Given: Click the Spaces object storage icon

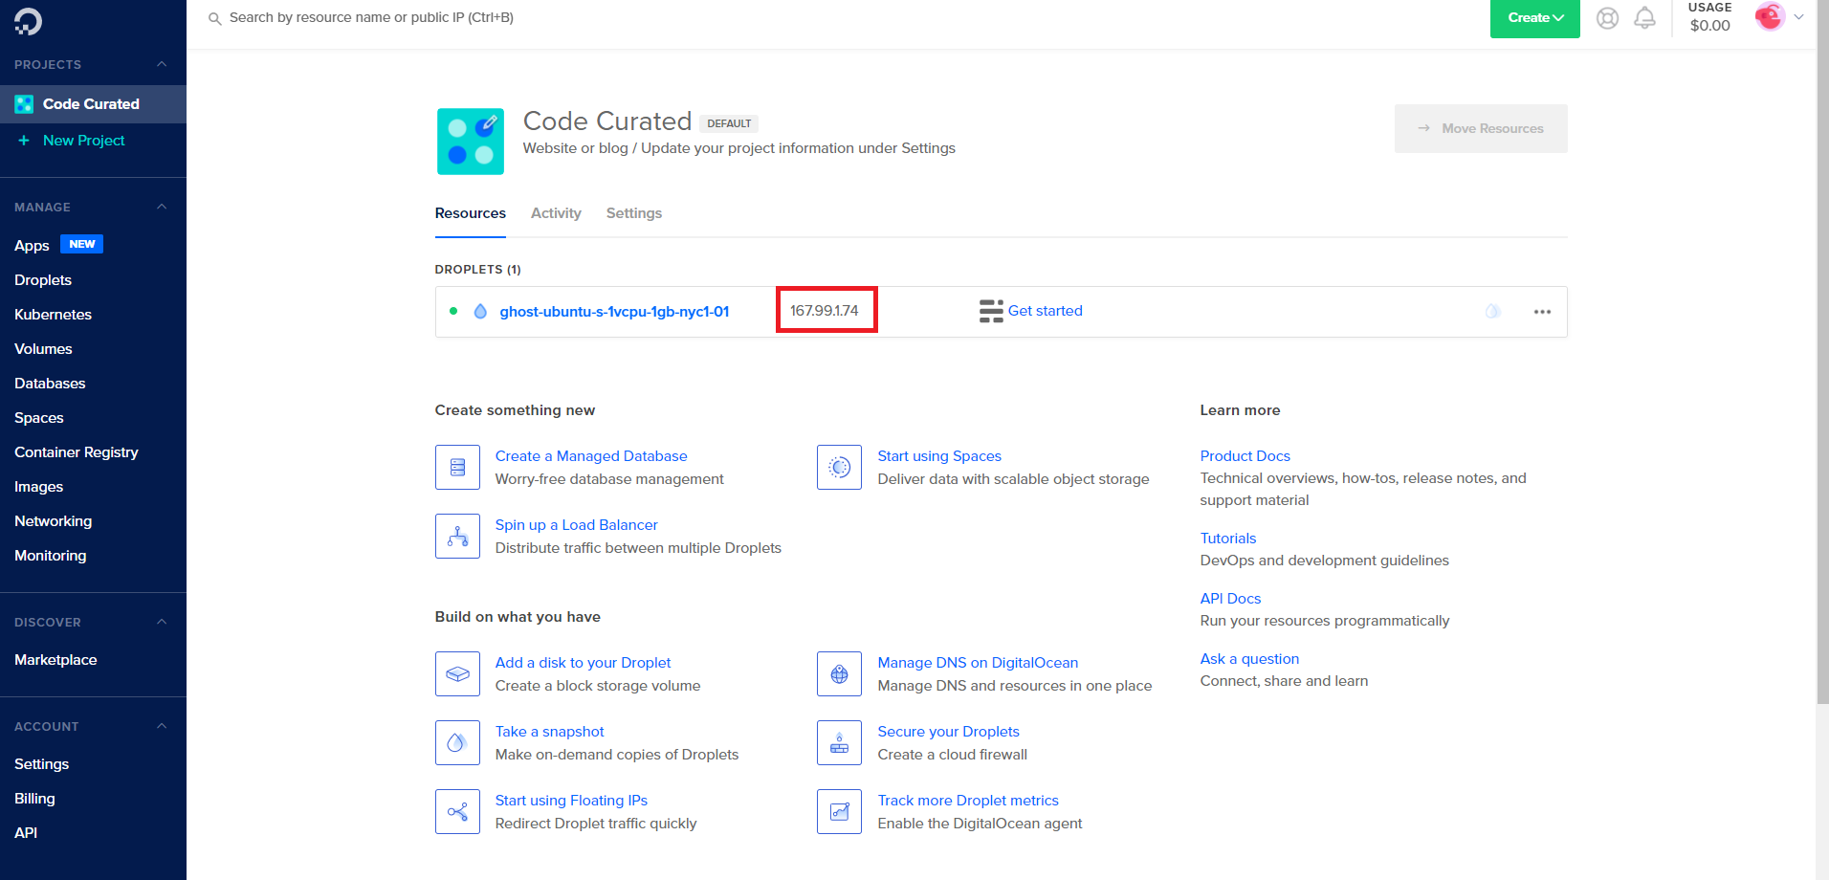Looking at the screenshot, I should tap(839, 468).
